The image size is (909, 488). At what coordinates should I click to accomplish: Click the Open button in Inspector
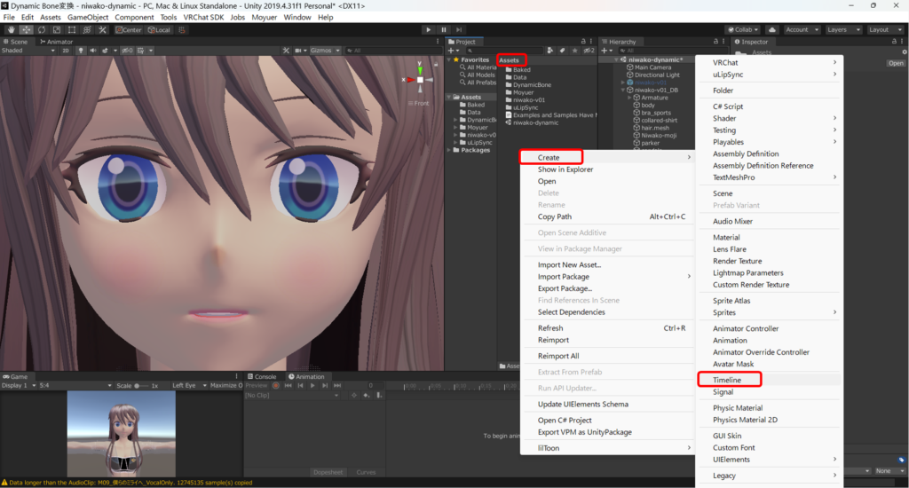[x=896, y=63]
